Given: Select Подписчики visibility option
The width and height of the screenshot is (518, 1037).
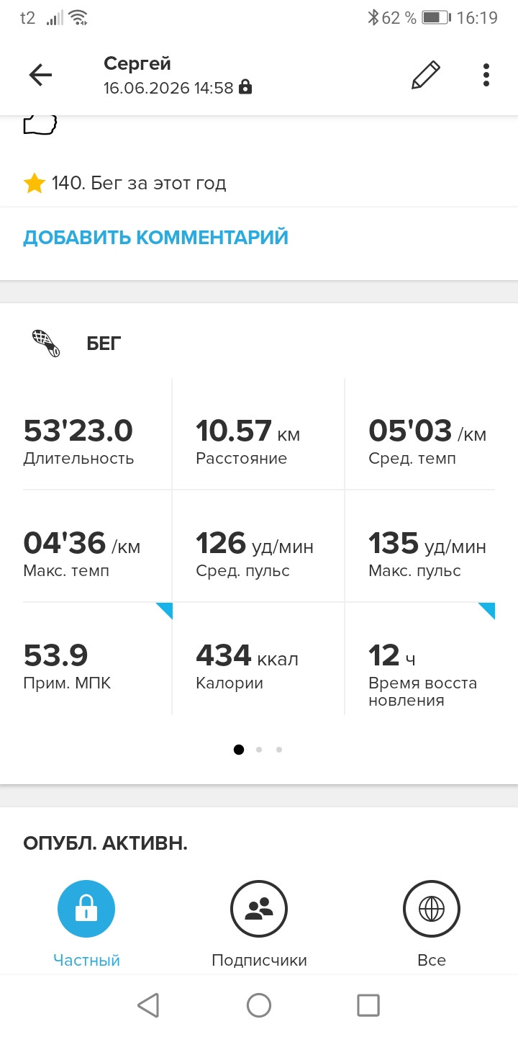Looking at the screenshot, I should [x=259, y=923].
